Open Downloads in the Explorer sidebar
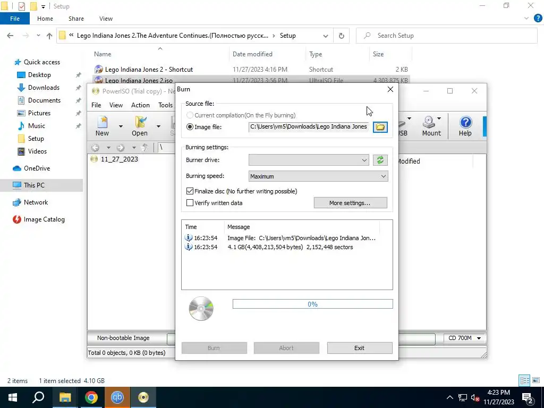The width and height of the screenshot is (544, 408). (x=38, y=88)
